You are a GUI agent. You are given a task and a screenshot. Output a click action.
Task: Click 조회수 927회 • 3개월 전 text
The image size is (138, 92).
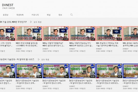pyautogui.click(x=51, y=51)
